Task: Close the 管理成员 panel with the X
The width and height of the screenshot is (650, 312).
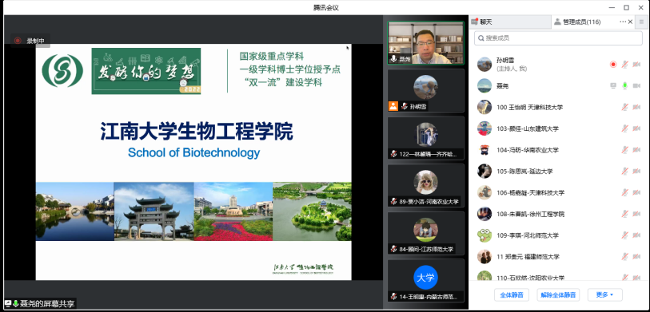Action: click(631, 22)
